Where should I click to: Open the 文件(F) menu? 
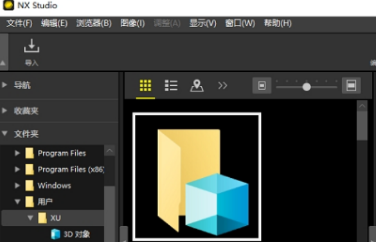point(19,23)
